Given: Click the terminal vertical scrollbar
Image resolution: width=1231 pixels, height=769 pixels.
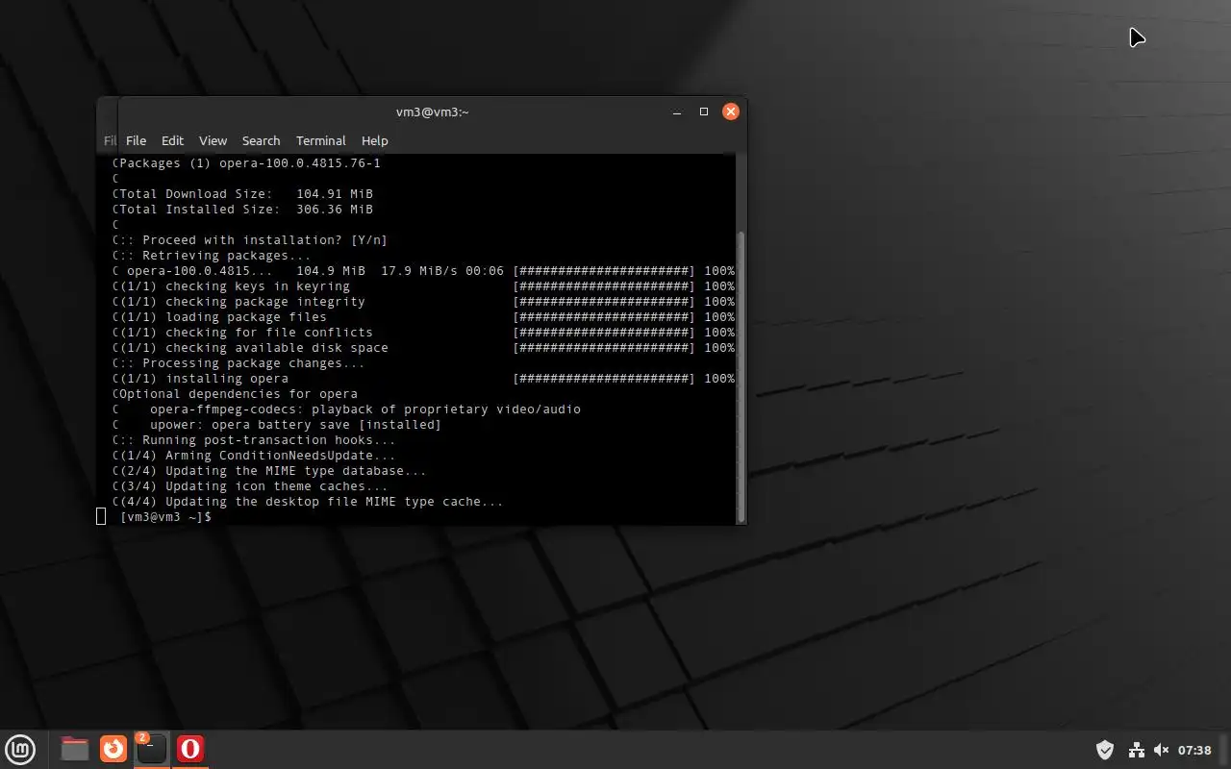Looking at the screenshot, I should pyautogui.click(x=741, y=375).
